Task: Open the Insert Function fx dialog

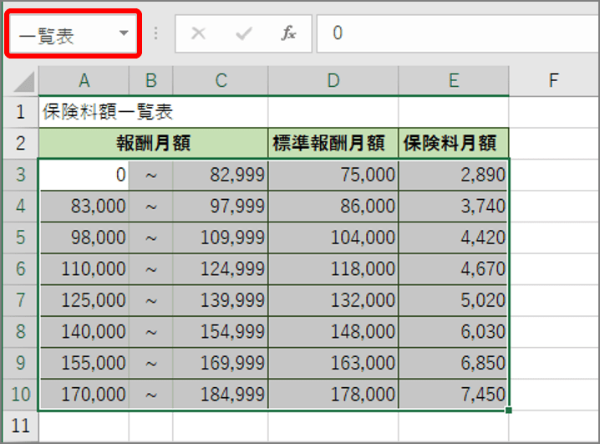Action: tap(288, 33)
